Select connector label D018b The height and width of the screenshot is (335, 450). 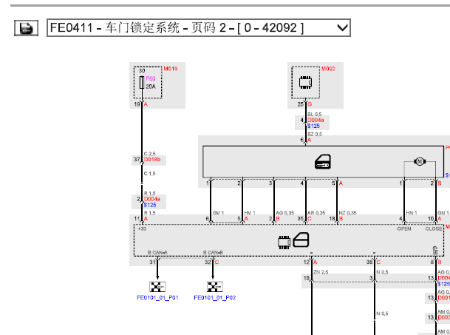pyautogui.click(x=152, y=160)
